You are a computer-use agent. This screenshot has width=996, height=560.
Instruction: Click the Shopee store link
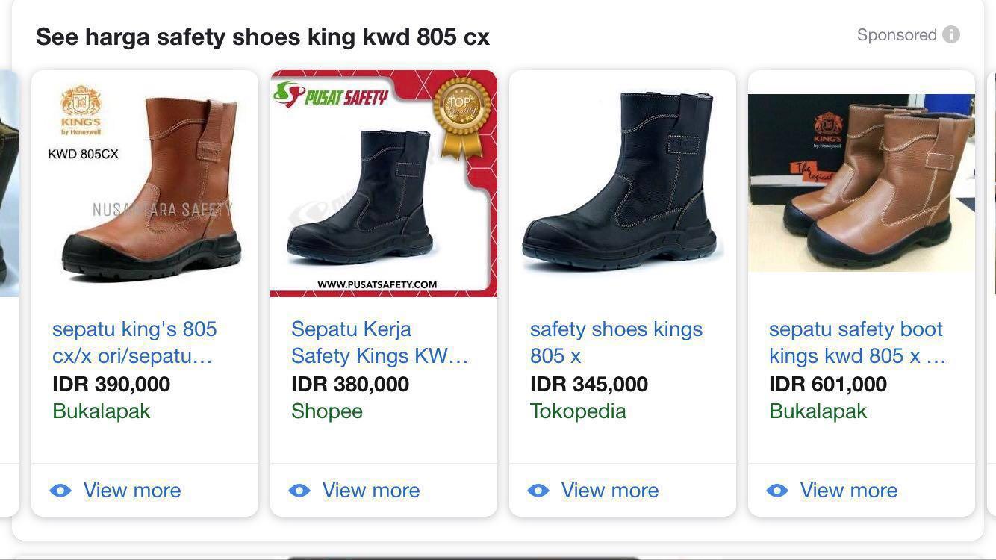tap(326, 411)
